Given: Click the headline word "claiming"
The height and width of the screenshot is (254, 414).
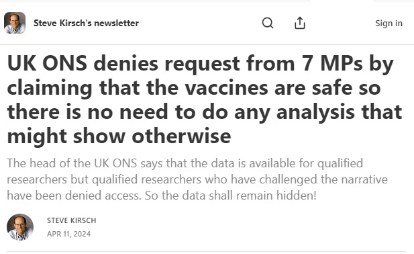Looking at the screenshot, I should [50, 88].
